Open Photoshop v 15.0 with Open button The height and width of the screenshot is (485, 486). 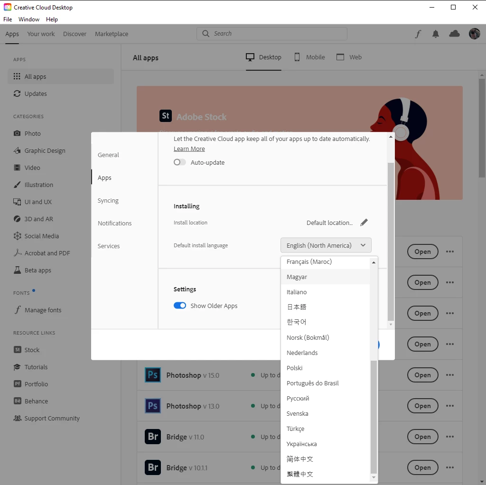(422, 375)
